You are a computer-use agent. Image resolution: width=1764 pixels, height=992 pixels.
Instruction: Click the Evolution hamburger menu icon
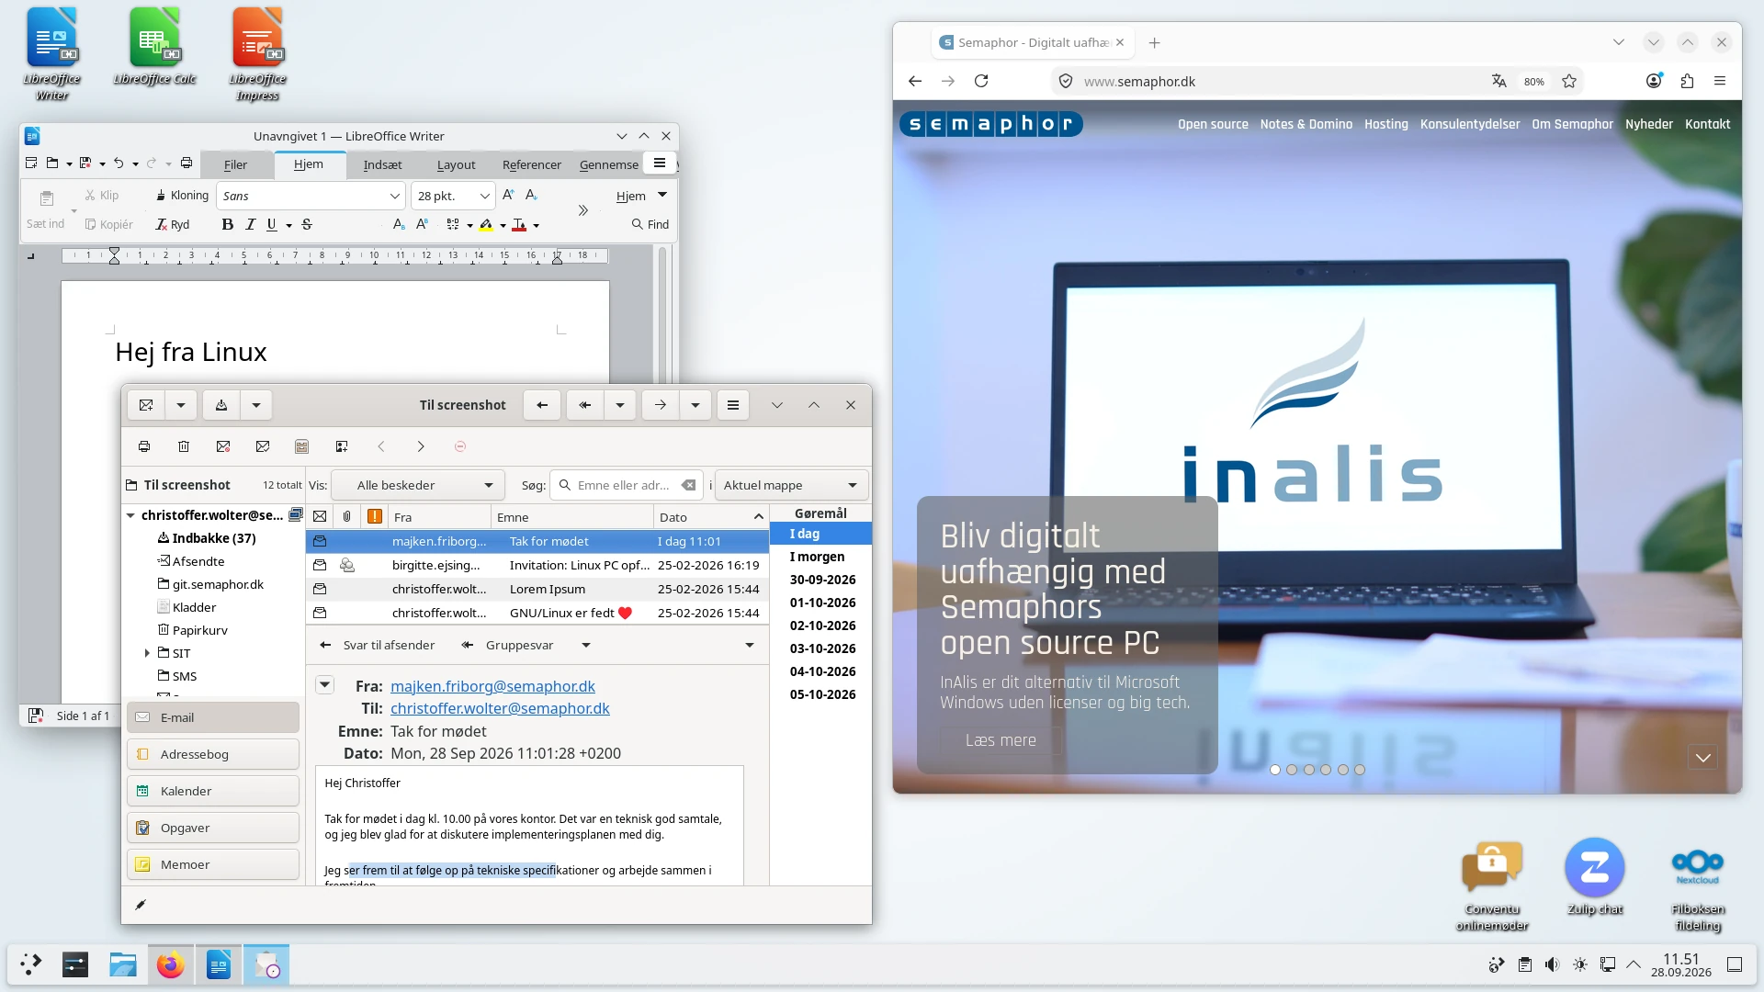coord(732,405)
